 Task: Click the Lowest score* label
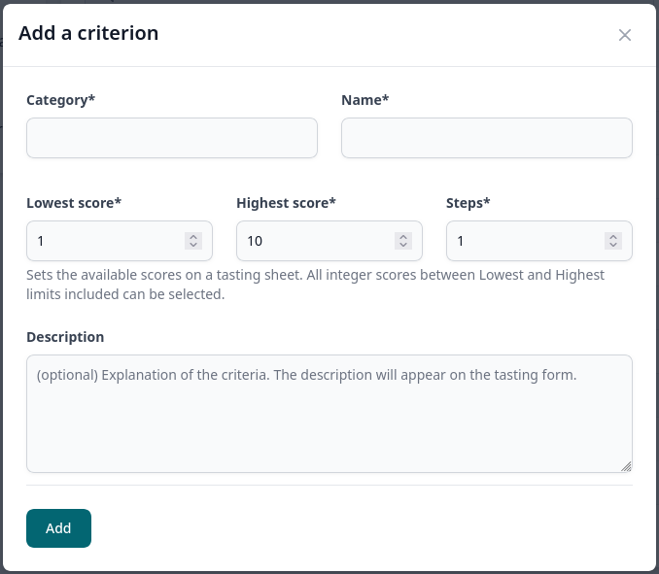74,203
